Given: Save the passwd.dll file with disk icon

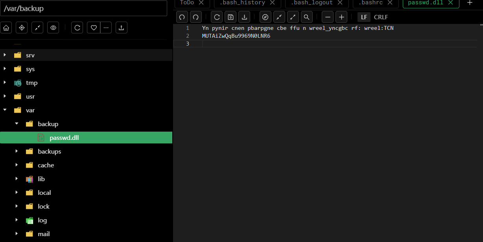Looking at the screenshot, I should tap(230, 17).
